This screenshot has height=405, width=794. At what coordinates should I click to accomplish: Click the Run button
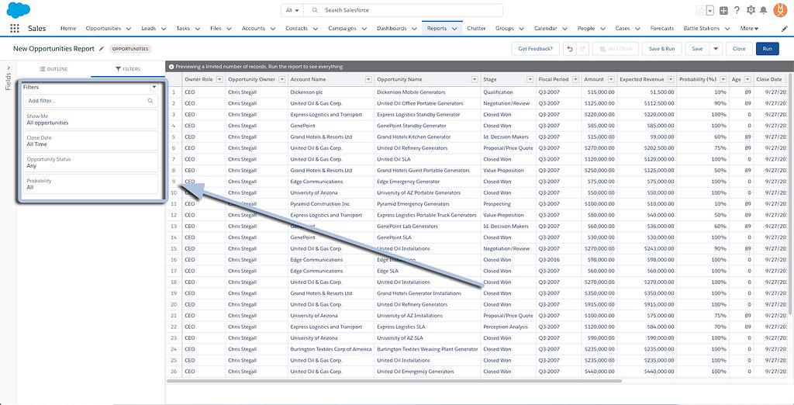(x=767, y=49)
